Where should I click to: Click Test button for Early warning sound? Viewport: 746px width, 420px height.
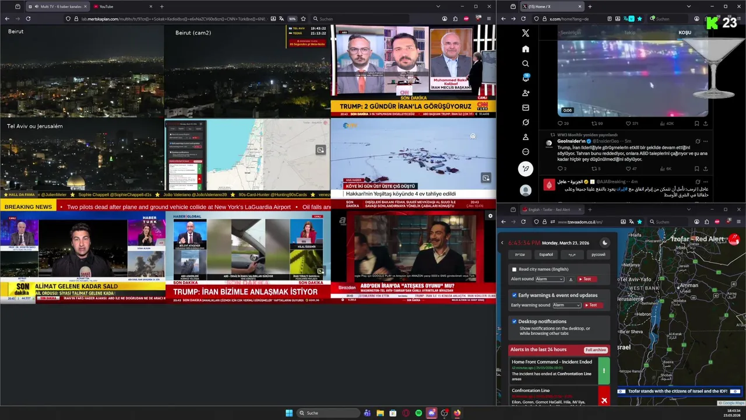[593, 305]
